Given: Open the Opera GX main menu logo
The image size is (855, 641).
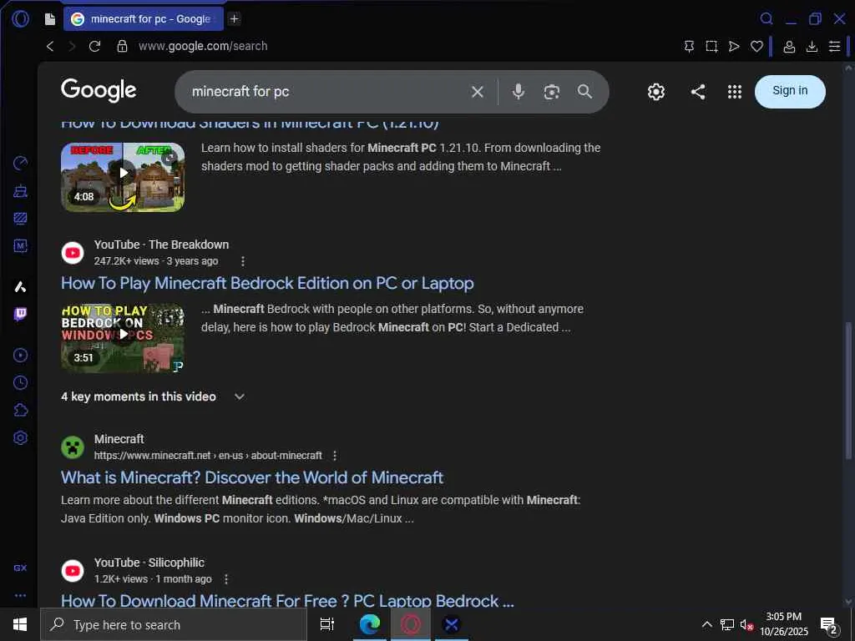Looking at the screenshot, I should coord(20,19).
